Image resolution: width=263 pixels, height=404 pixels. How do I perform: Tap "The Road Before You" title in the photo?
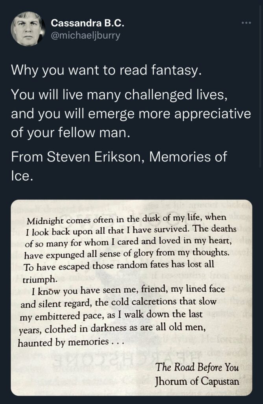point(197,367)
